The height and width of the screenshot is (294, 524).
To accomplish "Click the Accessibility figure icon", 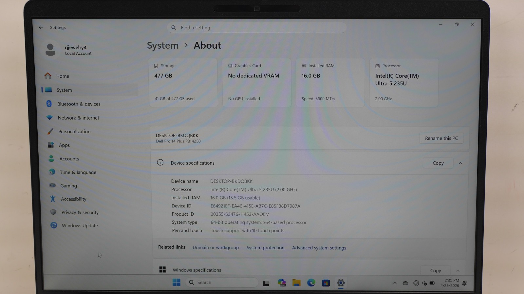I will click(53, 199).
